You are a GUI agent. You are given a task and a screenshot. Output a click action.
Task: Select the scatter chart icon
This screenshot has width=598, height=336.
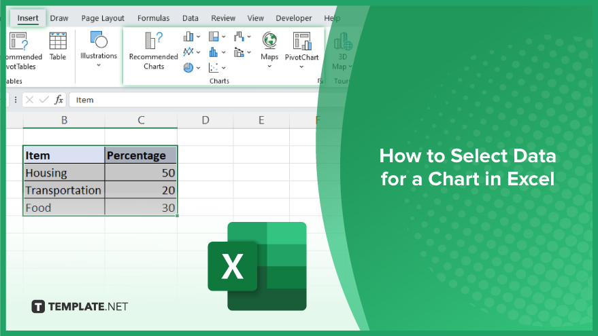(x=214, y=68)
